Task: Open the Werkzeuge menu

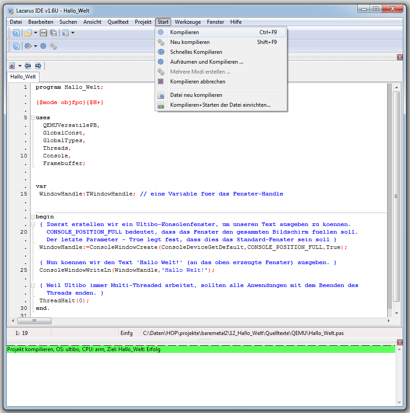Action: coord(188,22)
